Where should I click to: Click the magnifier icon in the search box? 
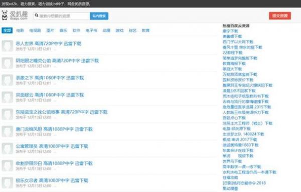coord(36,15)
